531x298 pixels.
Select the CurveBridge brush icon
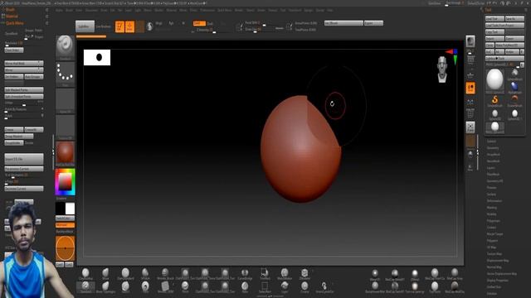tap(245, 273)
